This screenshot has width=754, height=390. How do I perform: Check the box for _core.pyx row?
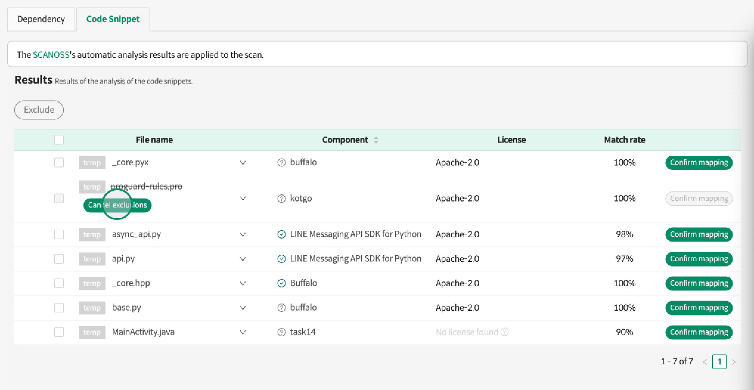pos(59,162)
